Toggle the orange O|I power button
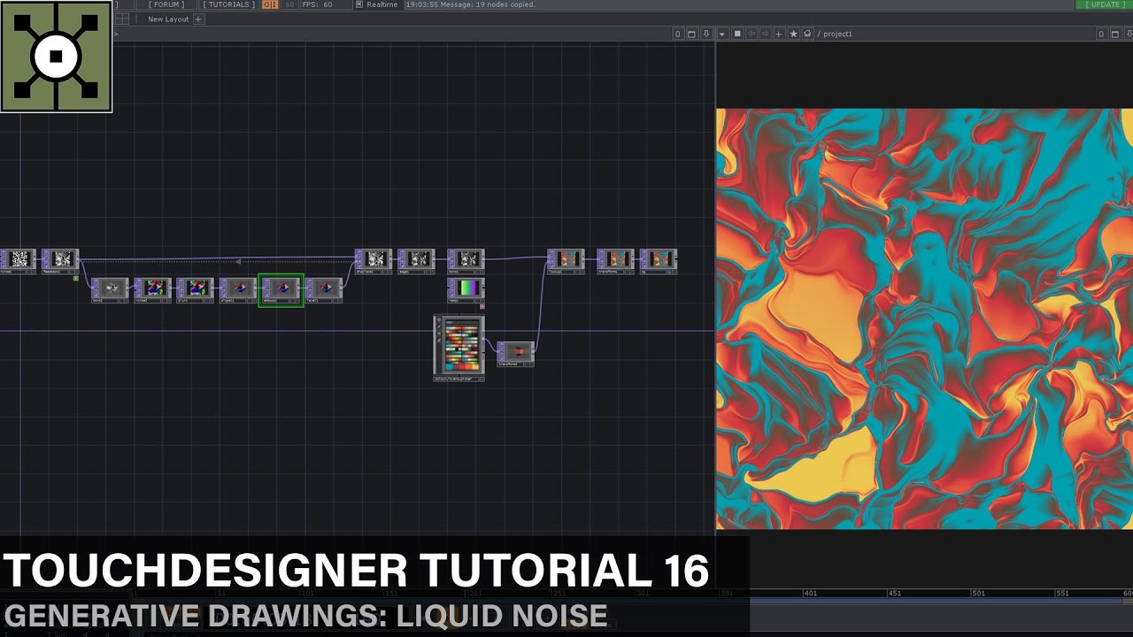This screenshot has height=637, width=1133. [270, 4]
